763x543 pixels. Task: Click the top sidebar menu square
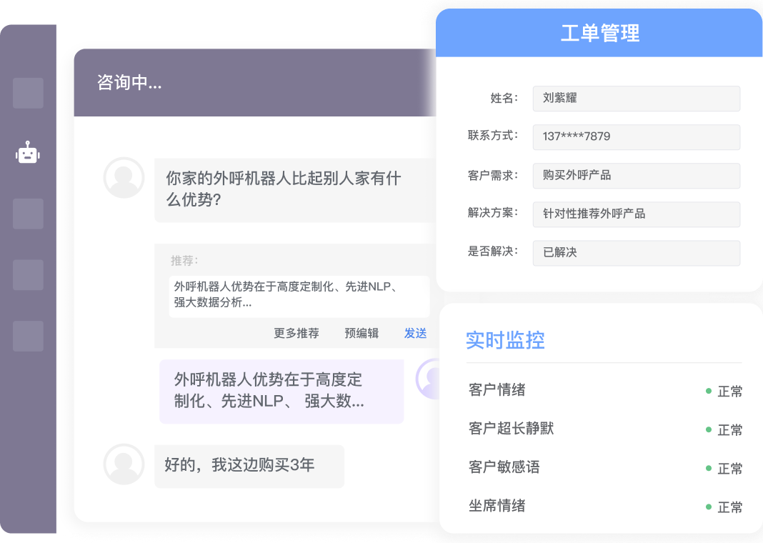tap(28, 93)
